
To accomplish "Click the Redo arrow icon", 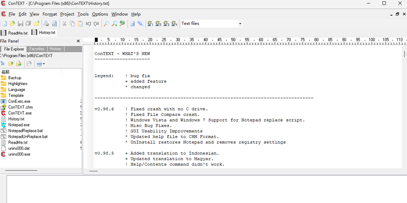I will [96, 23].
